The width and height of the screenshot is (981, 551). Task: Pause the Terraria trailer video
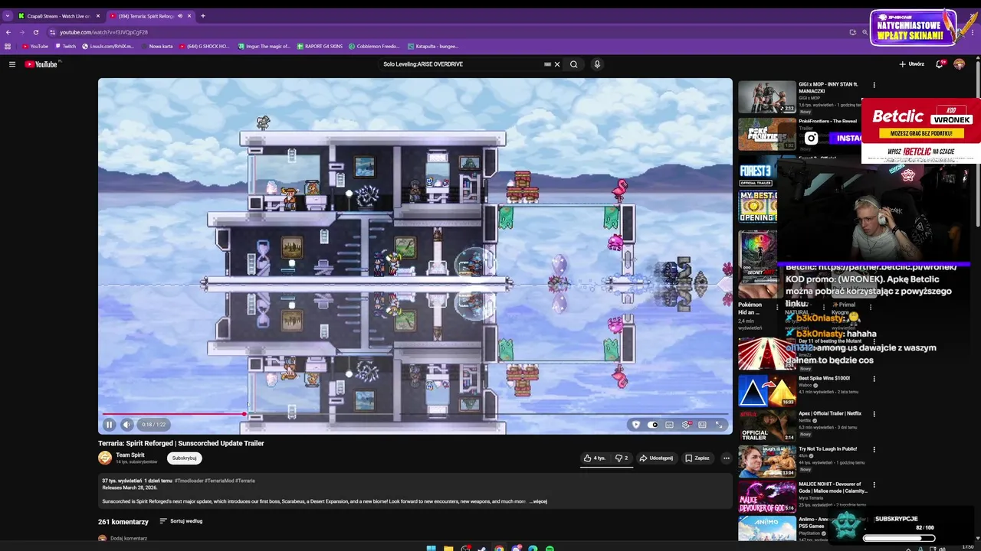(x=109, y=425)
